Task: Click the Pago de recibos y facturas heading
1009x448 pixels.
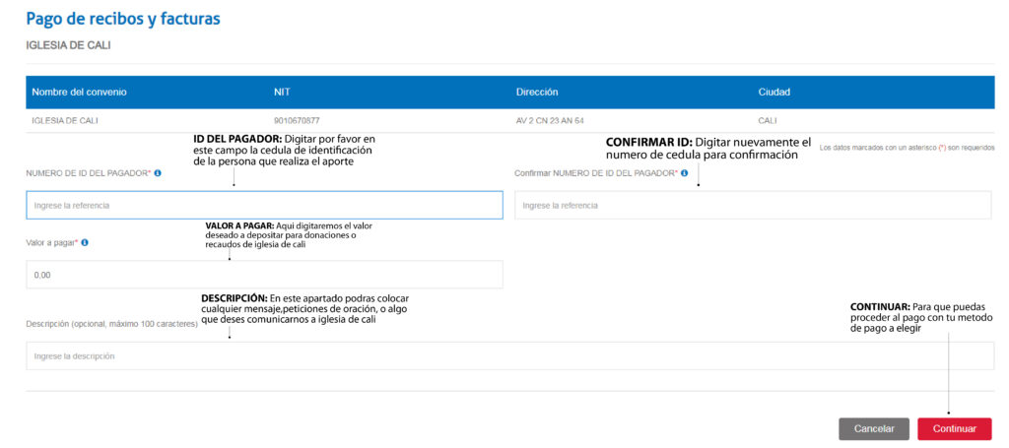Action: (x=123, y=19)
